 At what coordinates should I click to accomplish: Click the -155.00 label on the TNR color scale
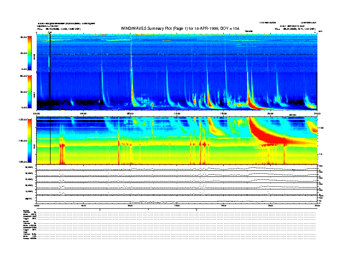click(23, 162)
